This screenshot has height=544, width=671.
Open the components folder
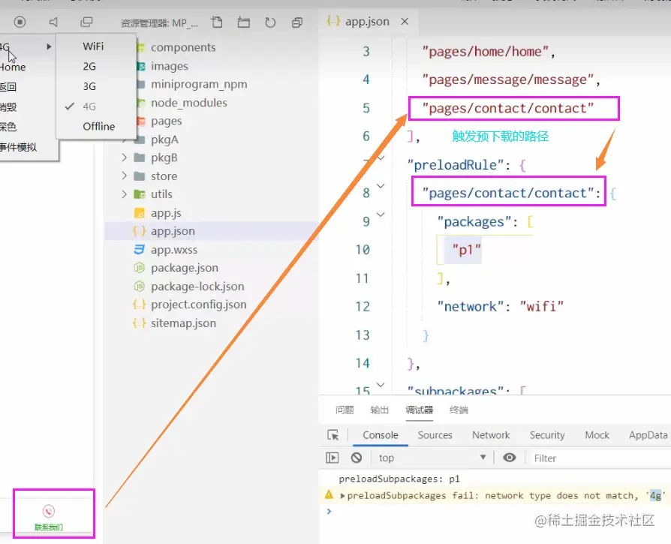pyautogui.click(x=182, y=47)
